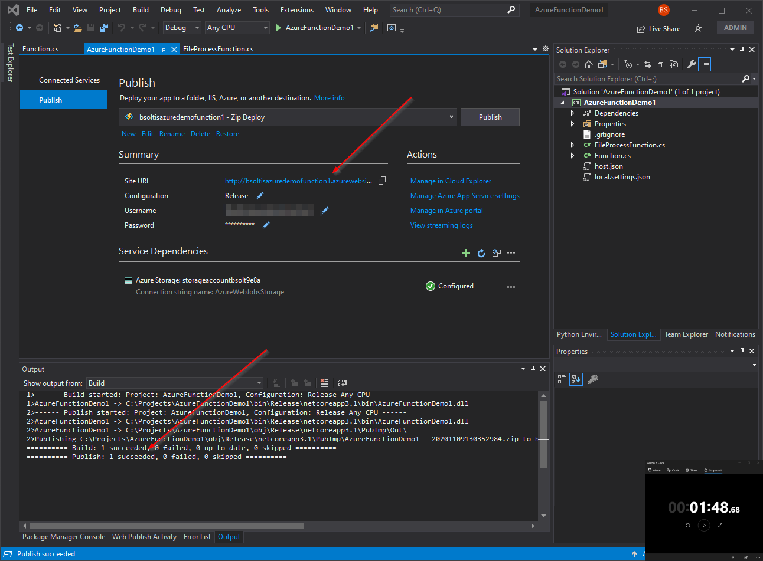Click the green Start debugging play icon
The image size is (763, 561).
[278, 28]
